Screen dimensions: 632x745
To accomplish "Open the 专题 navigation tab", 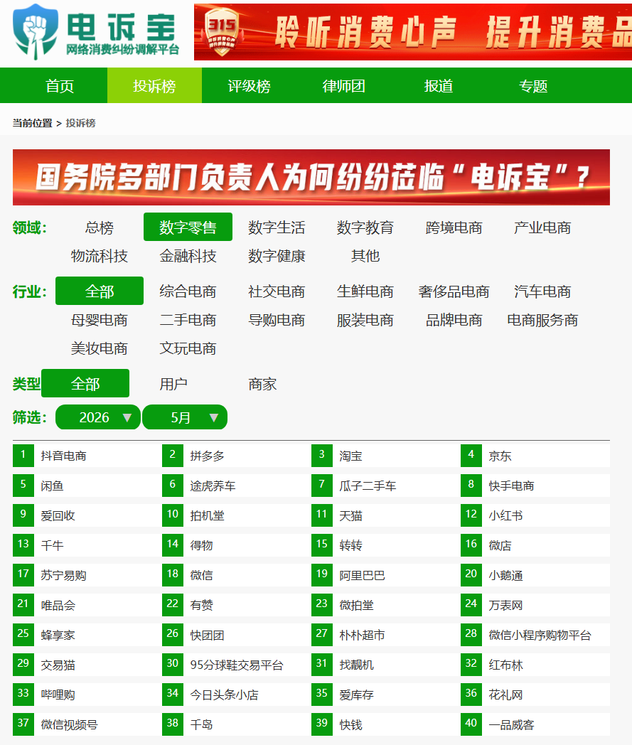I will (532, 86).
